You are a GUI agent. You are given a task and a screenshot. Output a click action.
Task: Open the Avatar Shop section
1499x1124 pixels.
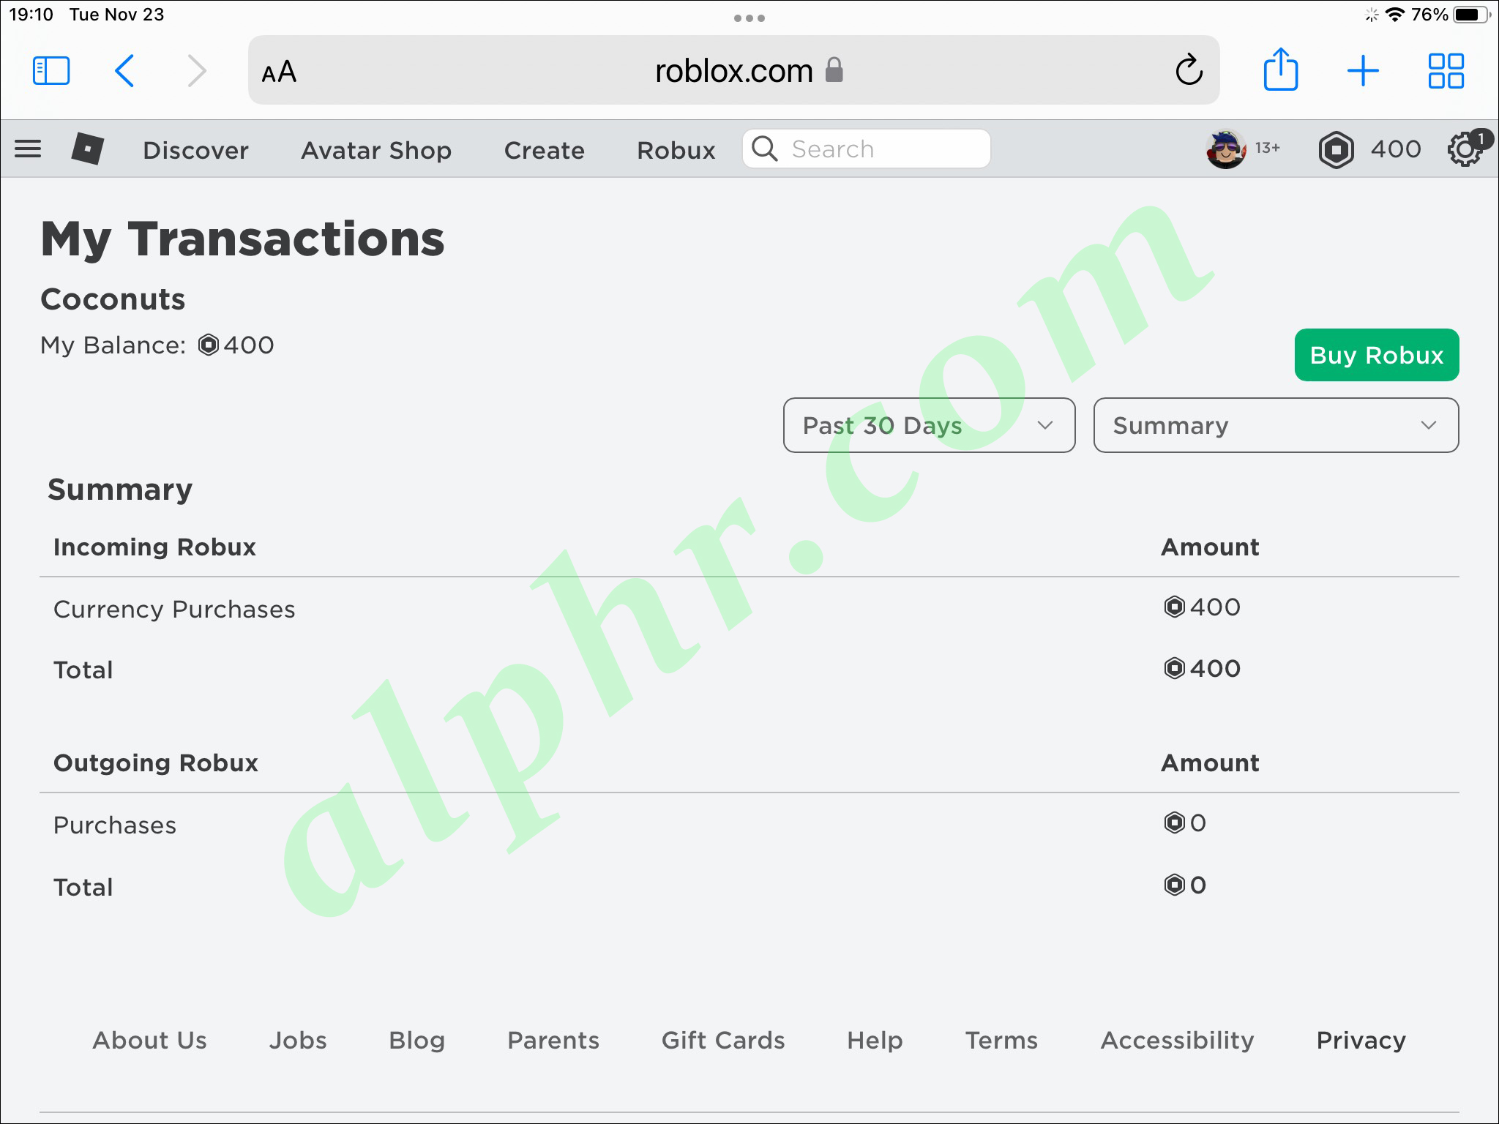coord(375,149)
